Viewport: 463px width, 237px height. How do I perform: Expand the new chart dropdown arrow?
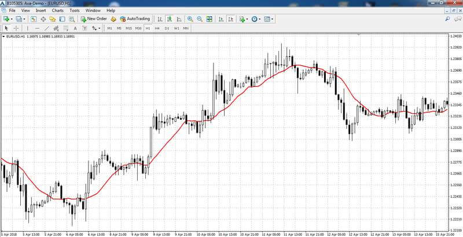pyautogui.click(x=11, y=19)
